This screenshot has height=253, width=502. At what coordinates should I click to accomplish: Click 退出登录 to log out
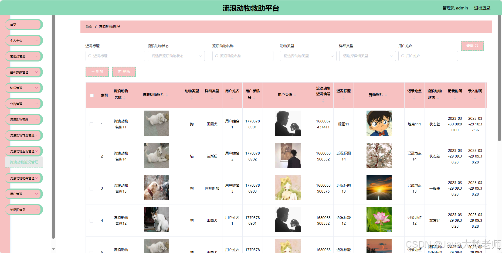click(x=482, y=8)
